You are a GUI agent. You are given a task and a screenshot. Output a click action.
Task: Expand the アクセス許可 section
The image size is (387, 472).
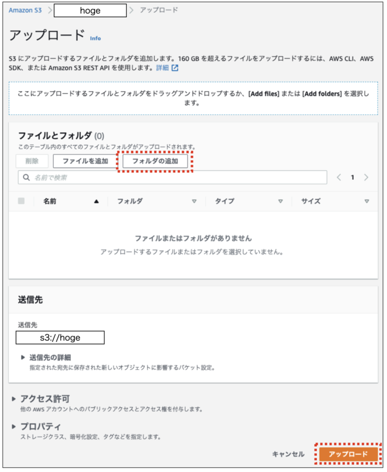tap(41, 399)
